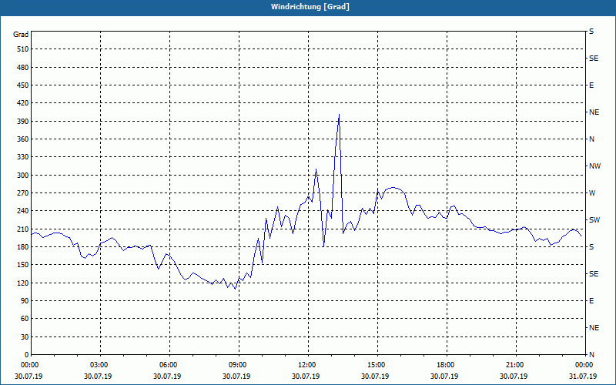Select the 00:00 label above 31.07.19
This screenshot has width=616, height=385.
point(584,365)
